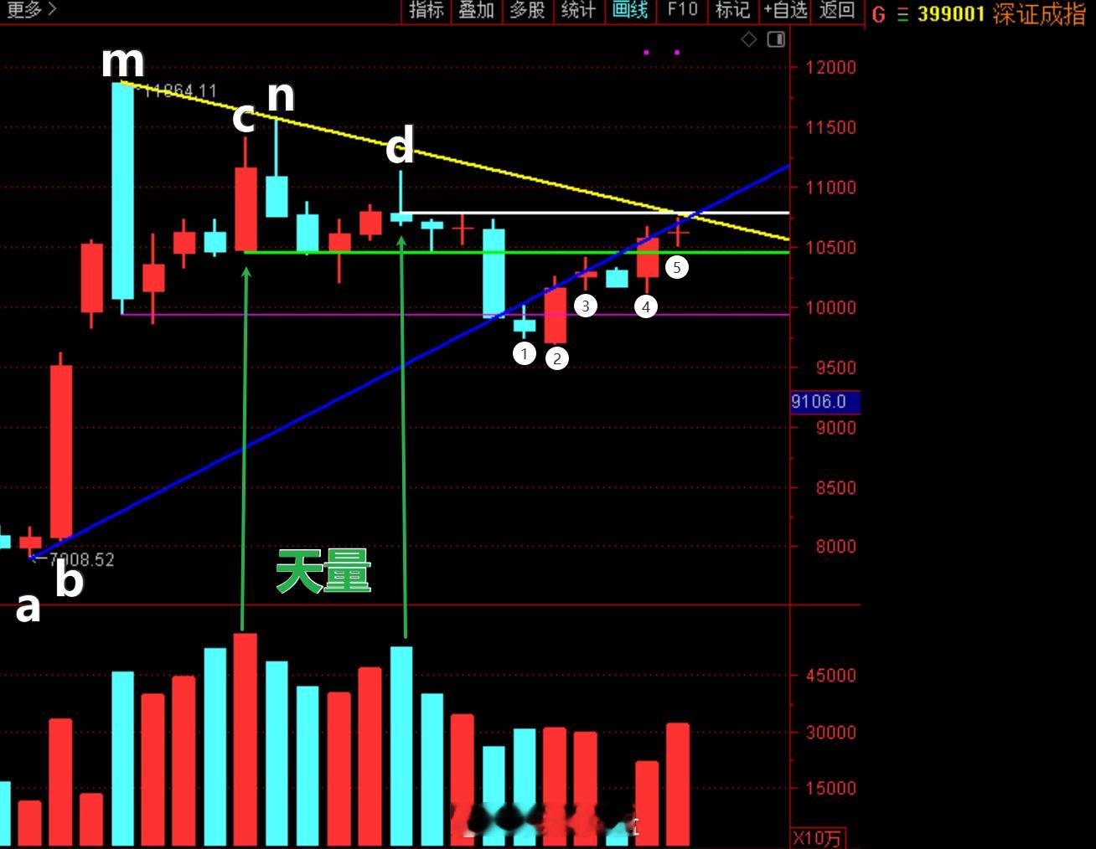Click the 深证成指 index name
Screen dimensions: 1096x849
(1039, 14)
